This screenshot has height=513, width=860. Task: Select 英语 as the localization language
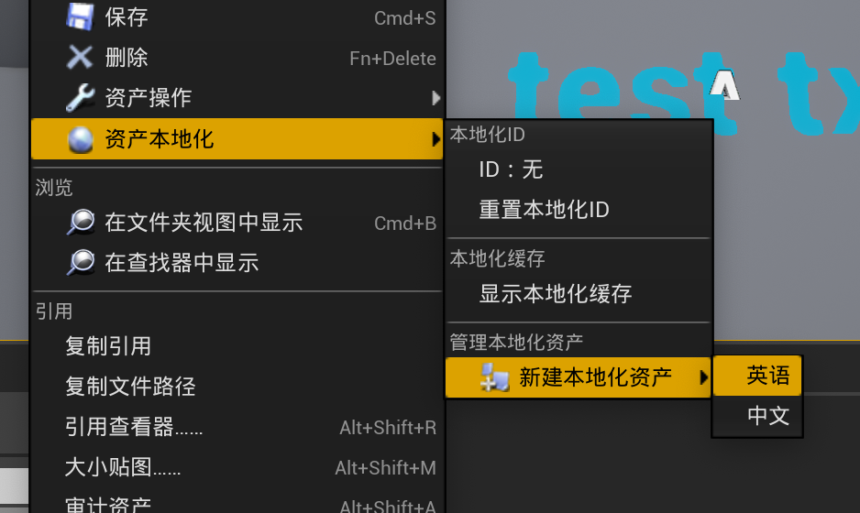[x=767, y=375]
